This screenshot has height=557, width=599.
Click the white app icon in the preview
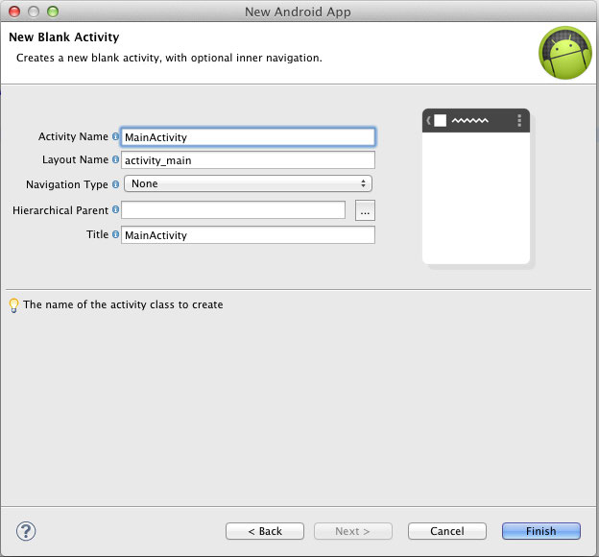point(440,120)
